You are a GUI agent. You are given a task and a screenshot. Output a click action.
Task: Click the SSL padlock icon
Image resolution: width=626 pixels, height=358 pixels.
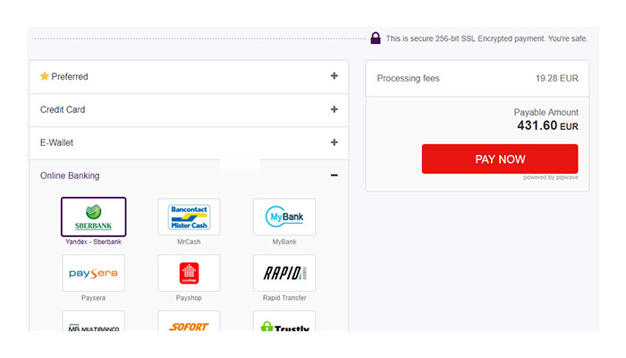pos(376,38)
